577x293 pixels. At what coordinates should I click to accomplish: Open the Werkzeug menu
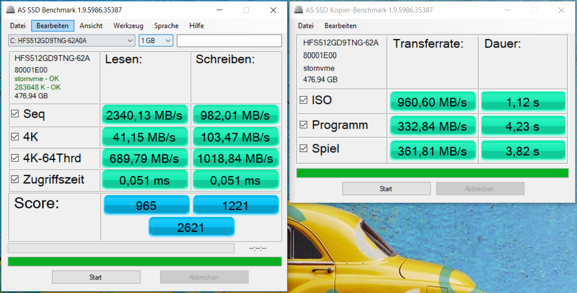[128, 26]
